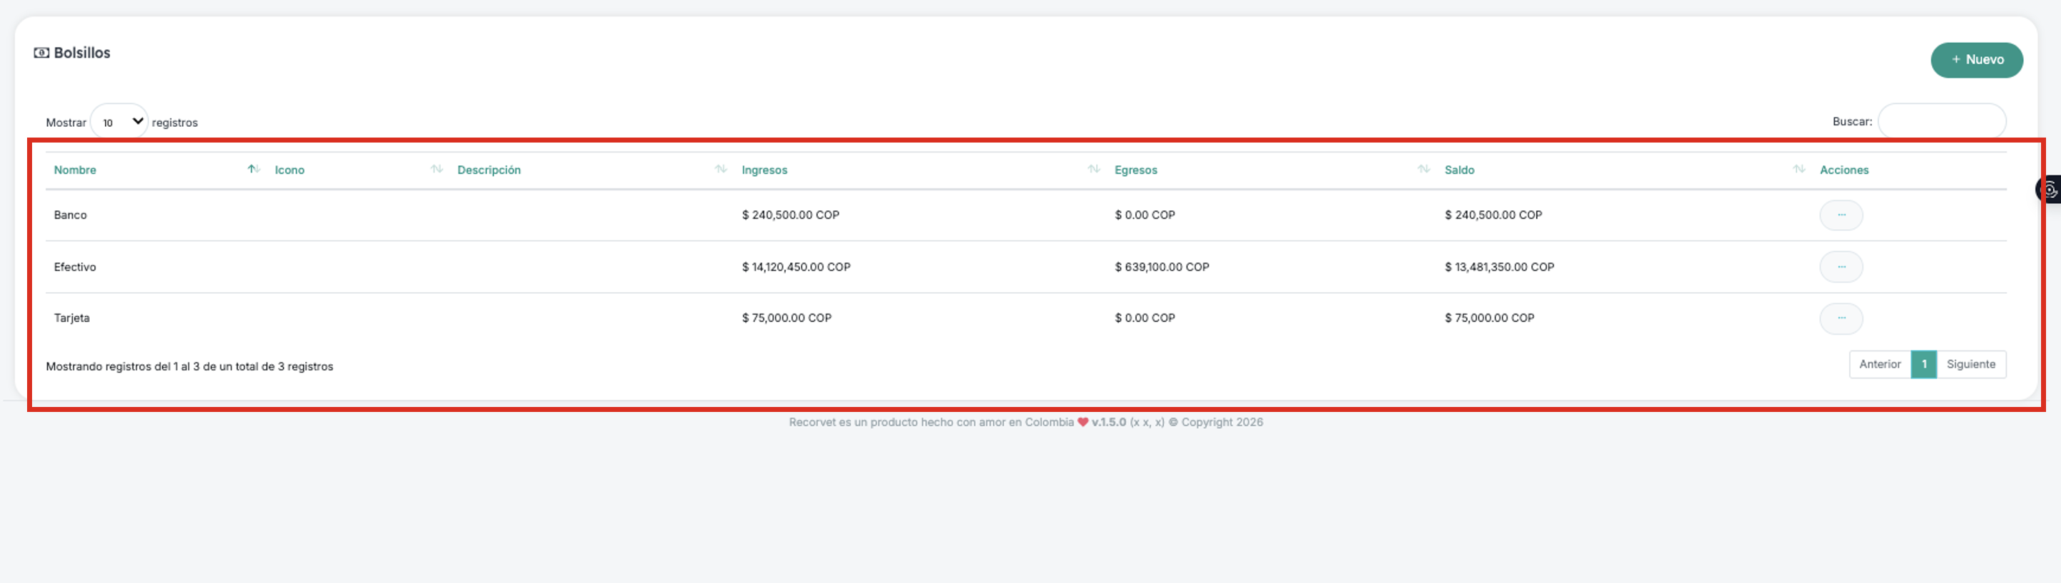Sort by the Egresos column arrows
The image size is (2061, 583).
[1423, 169]
